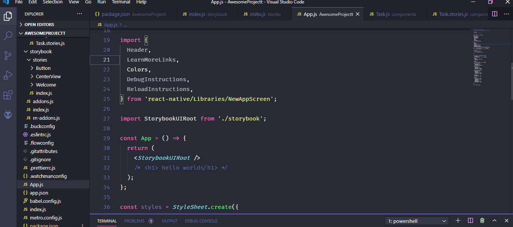This screenshot has height=227, width=513.
Task: Click the ellipsis breadcrumb after App.js
Action: pyautogui.click(x=125, y=25)
